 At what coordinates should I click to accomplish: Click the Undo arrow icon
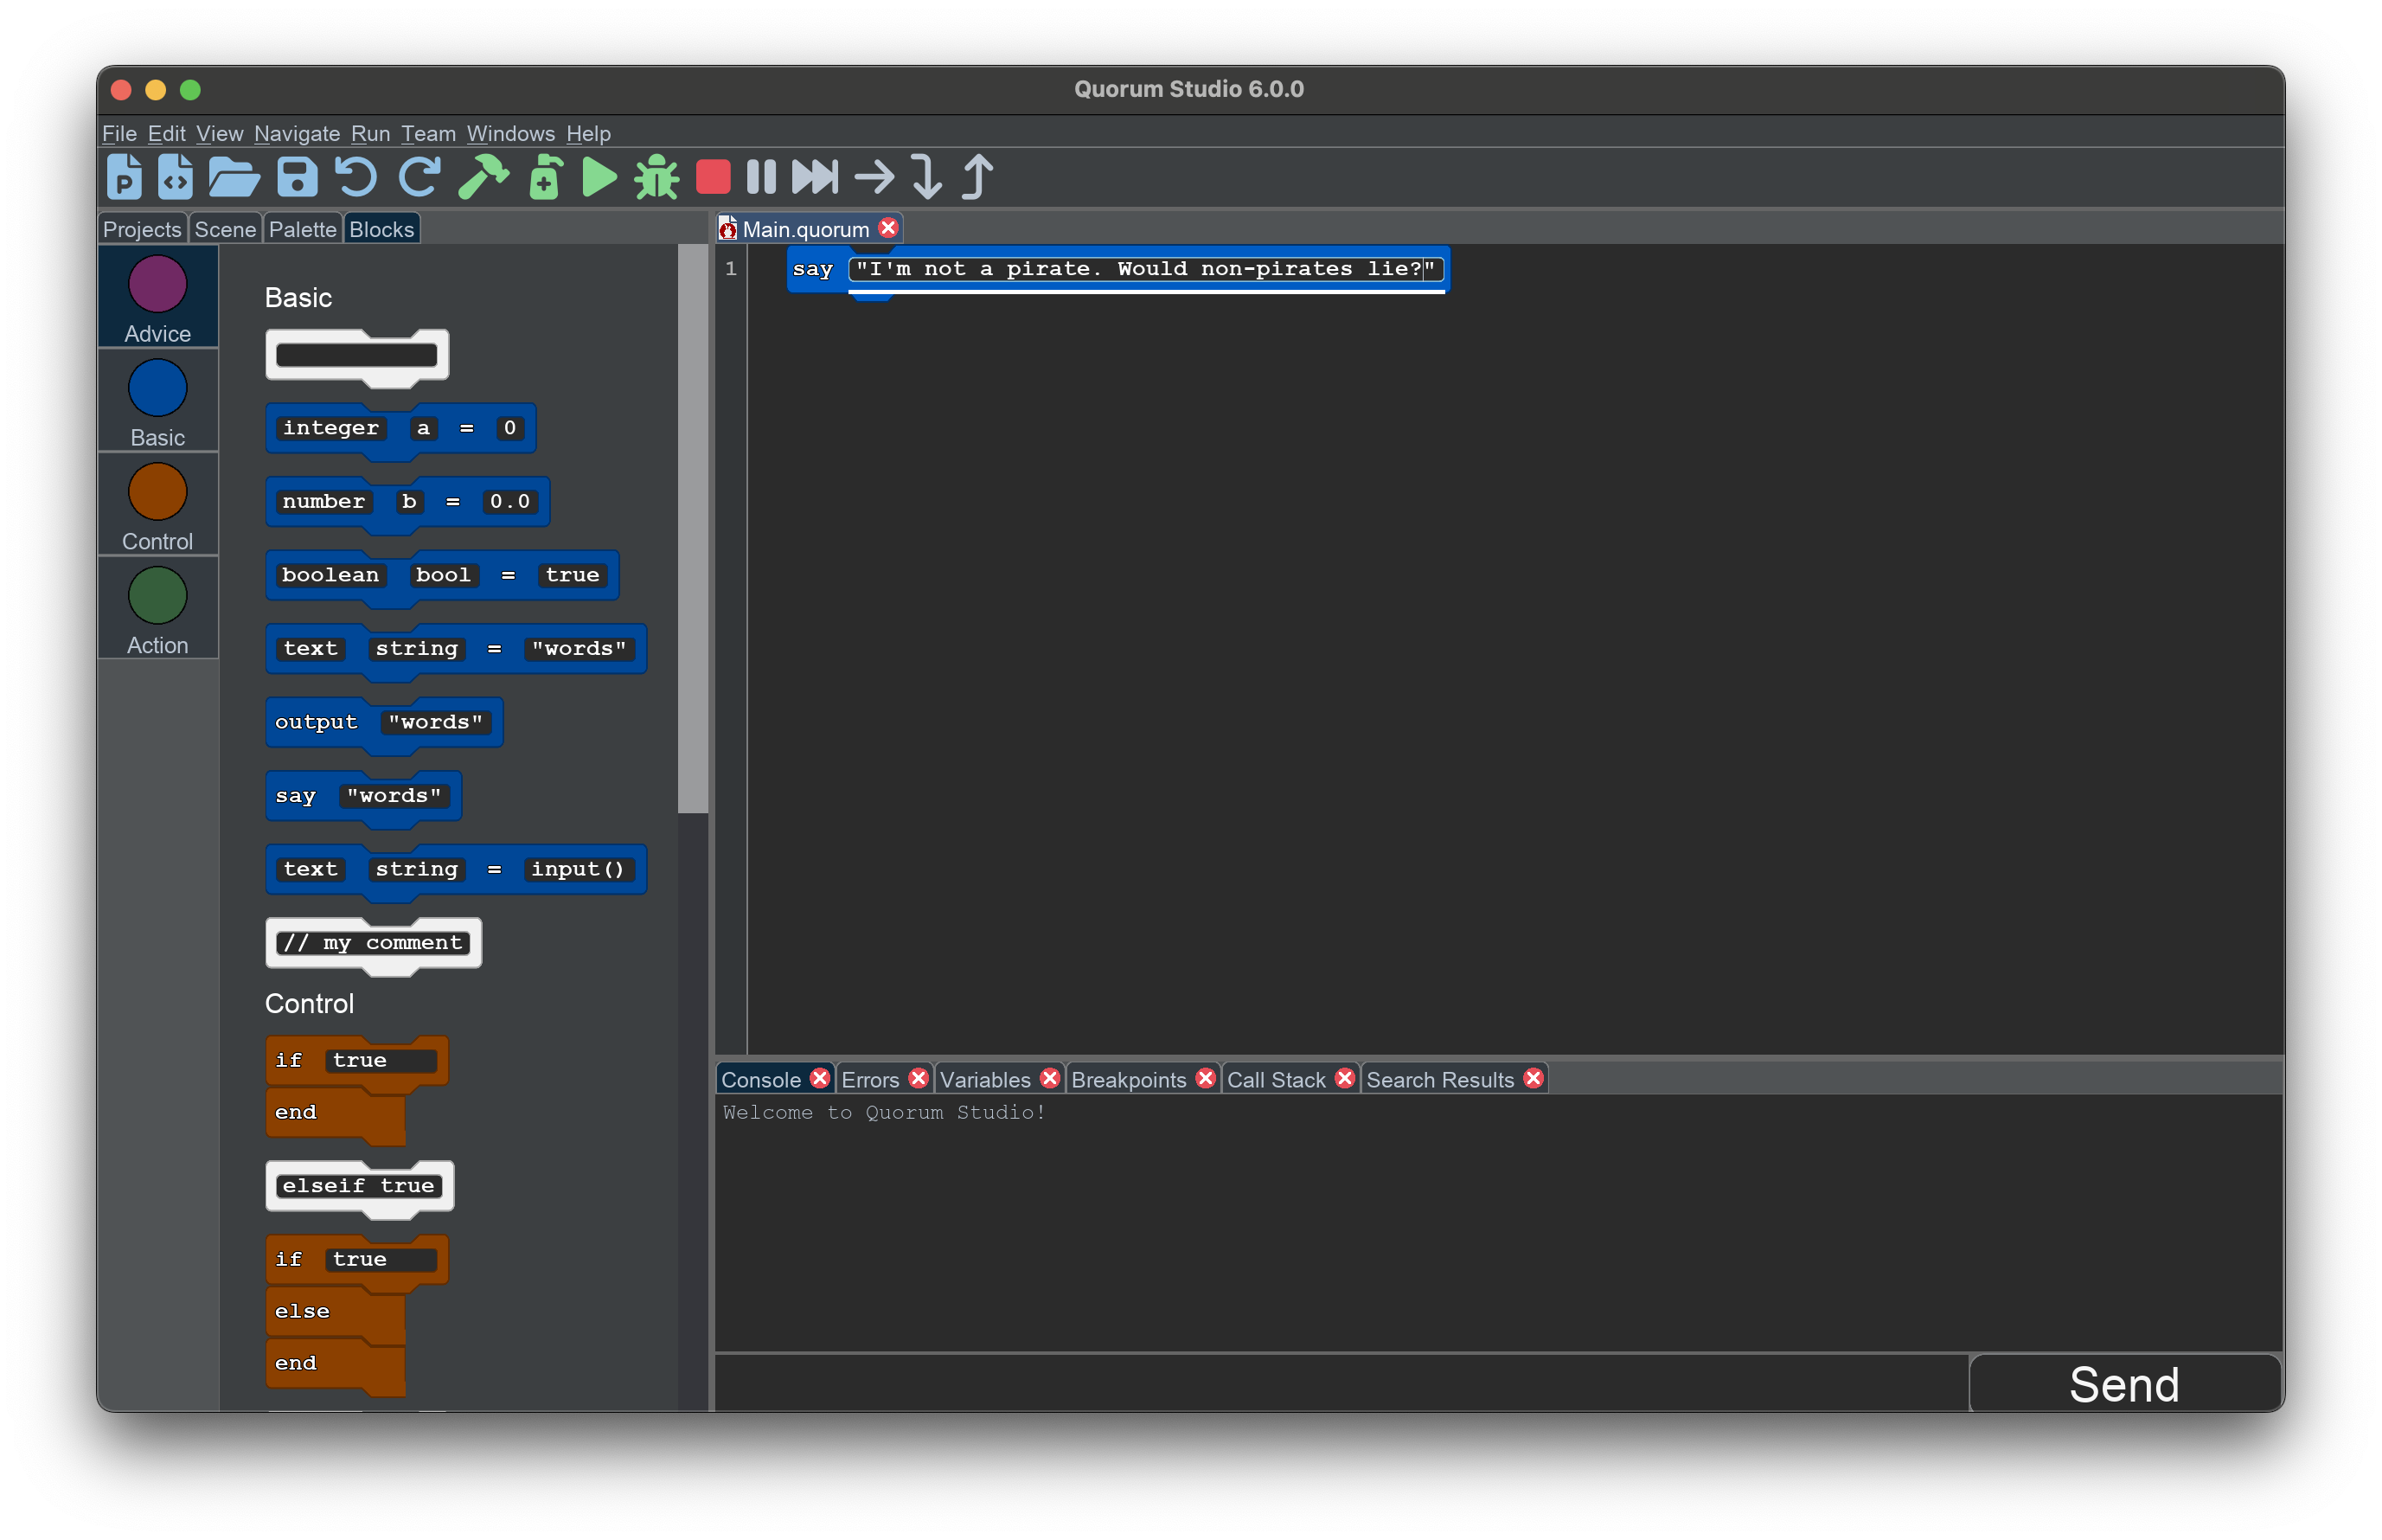[x=355, y=178]
